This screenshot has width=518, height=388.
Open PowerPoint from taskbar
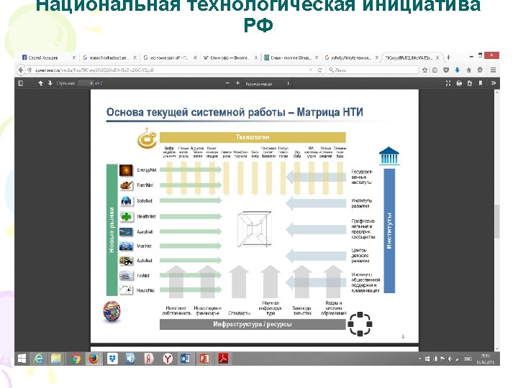204,359
